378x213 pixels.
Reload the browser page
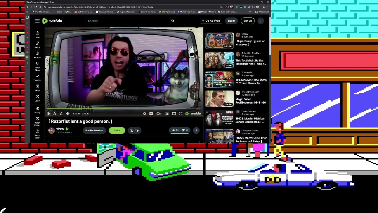tap(36, 7)
